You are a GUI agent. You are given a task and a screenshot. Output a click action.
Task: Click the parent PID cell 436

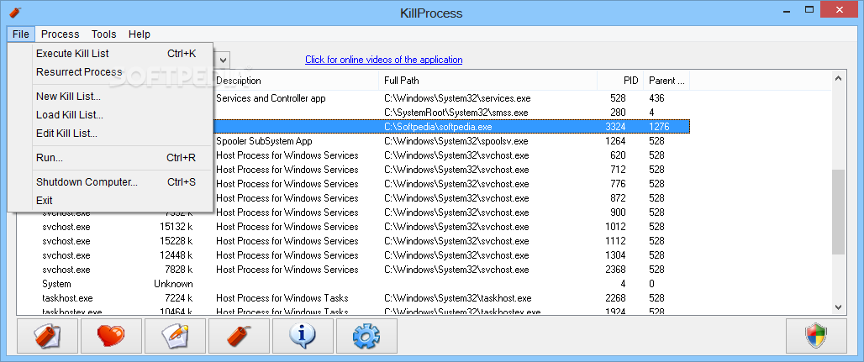(x=656, y=98)
